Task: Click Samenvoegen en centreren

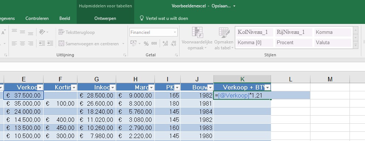Action: click(x=89, y=43)
